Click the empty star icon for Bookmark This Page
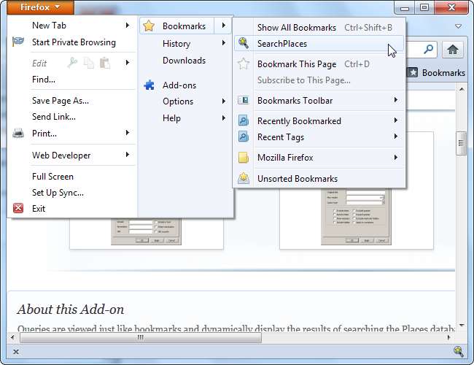The image size is (474, 365). click(244, 64)
